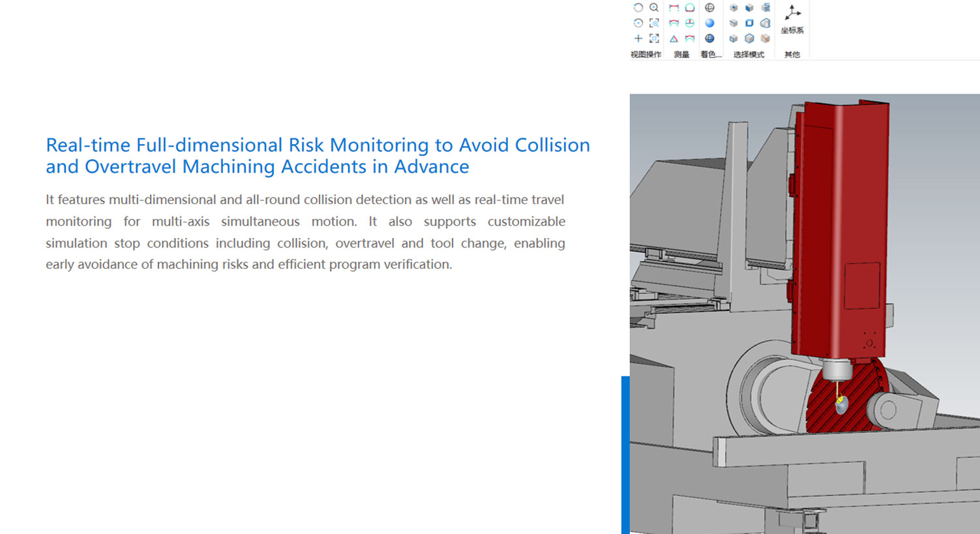Switch to solid blue sphere shading

tap(710, 23)
